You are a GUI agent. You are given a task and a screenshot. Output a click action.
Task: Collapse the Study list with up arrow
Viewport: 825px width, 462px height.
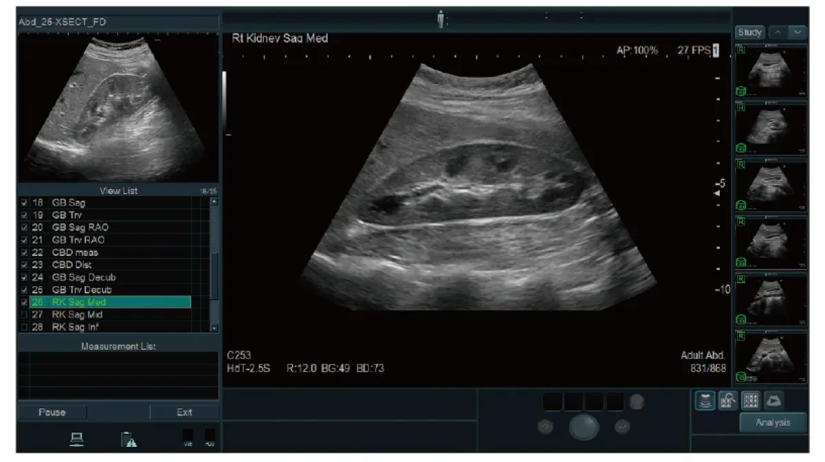pos(778,32)
